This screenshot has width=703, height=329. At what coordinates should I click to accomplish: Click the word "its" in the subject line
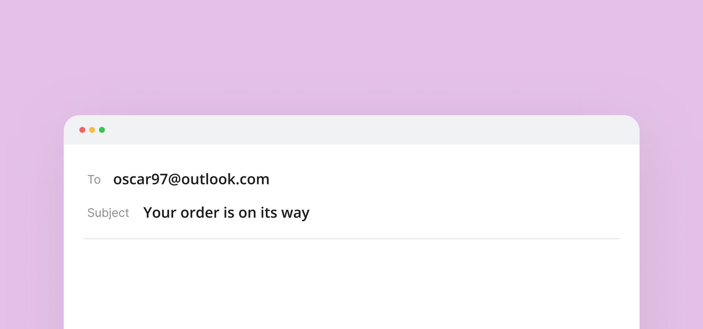pos(269,213)
